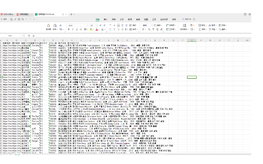Increase font size with the larger A icon
The image size is (263, 164).
(x=100, y=25)
